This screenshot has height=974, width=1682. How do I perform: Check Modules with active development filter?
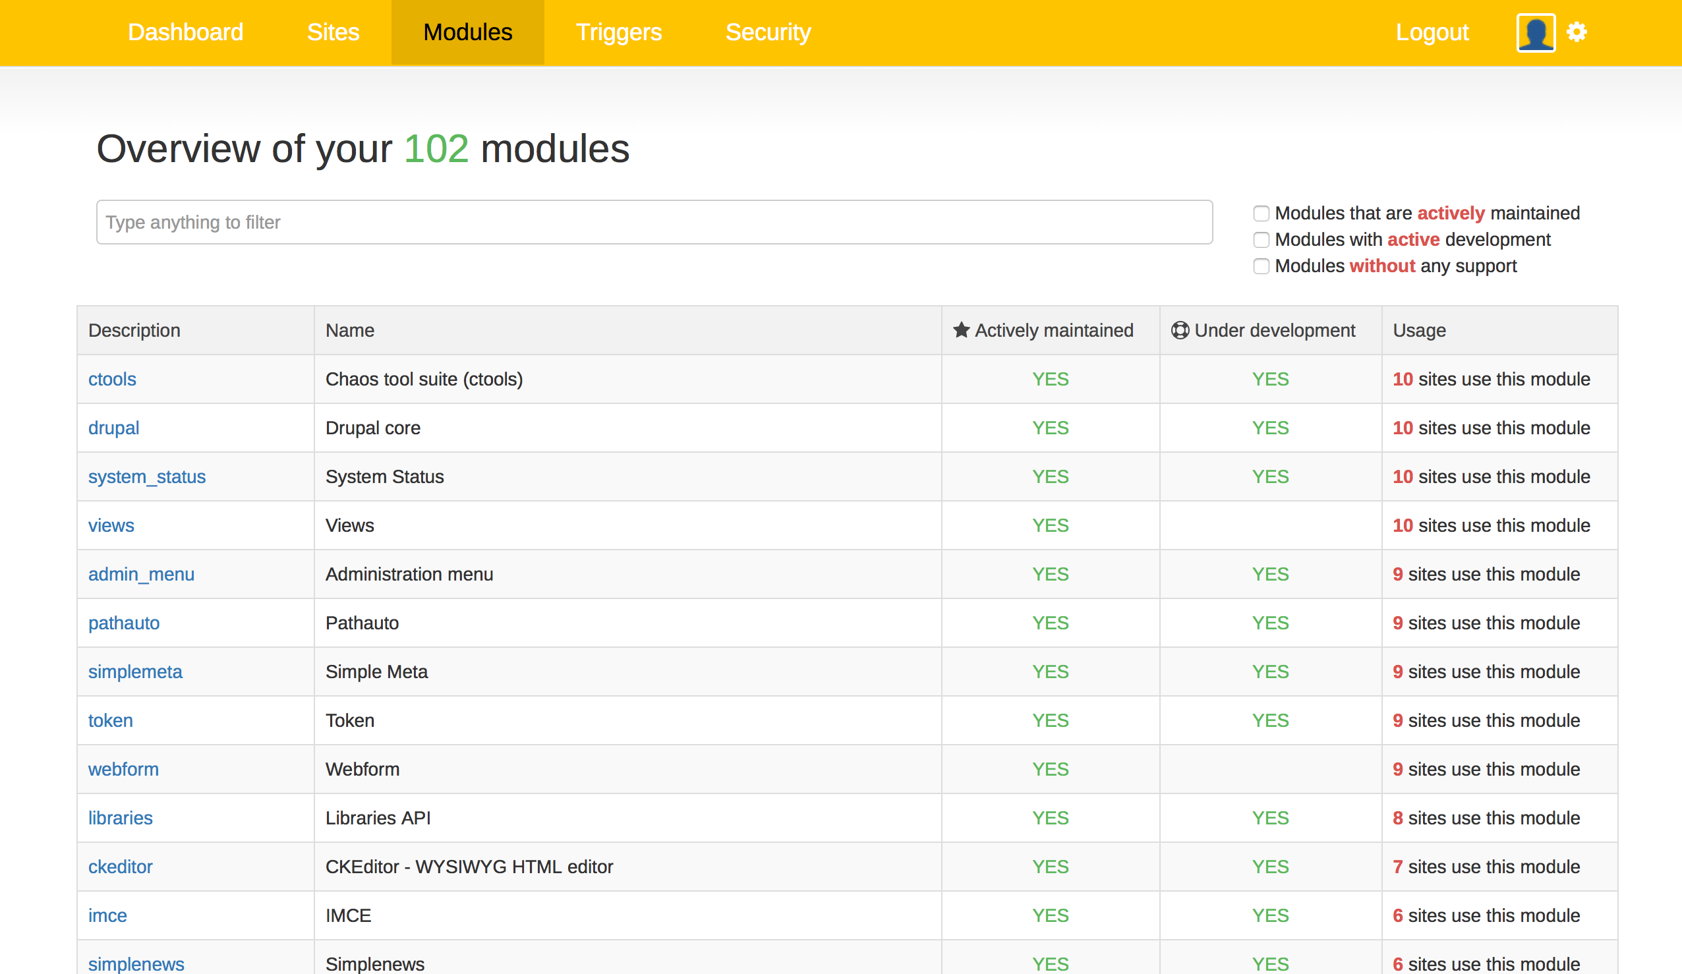tap(1261, 240)
